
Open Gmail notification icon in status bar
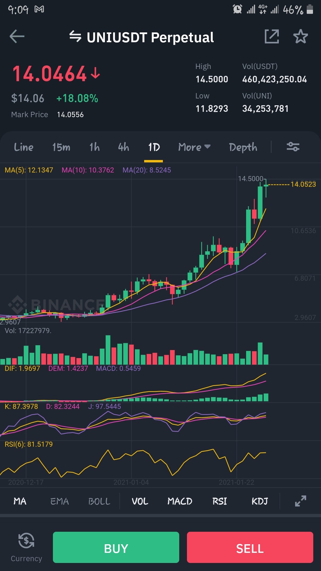(39, 10)
